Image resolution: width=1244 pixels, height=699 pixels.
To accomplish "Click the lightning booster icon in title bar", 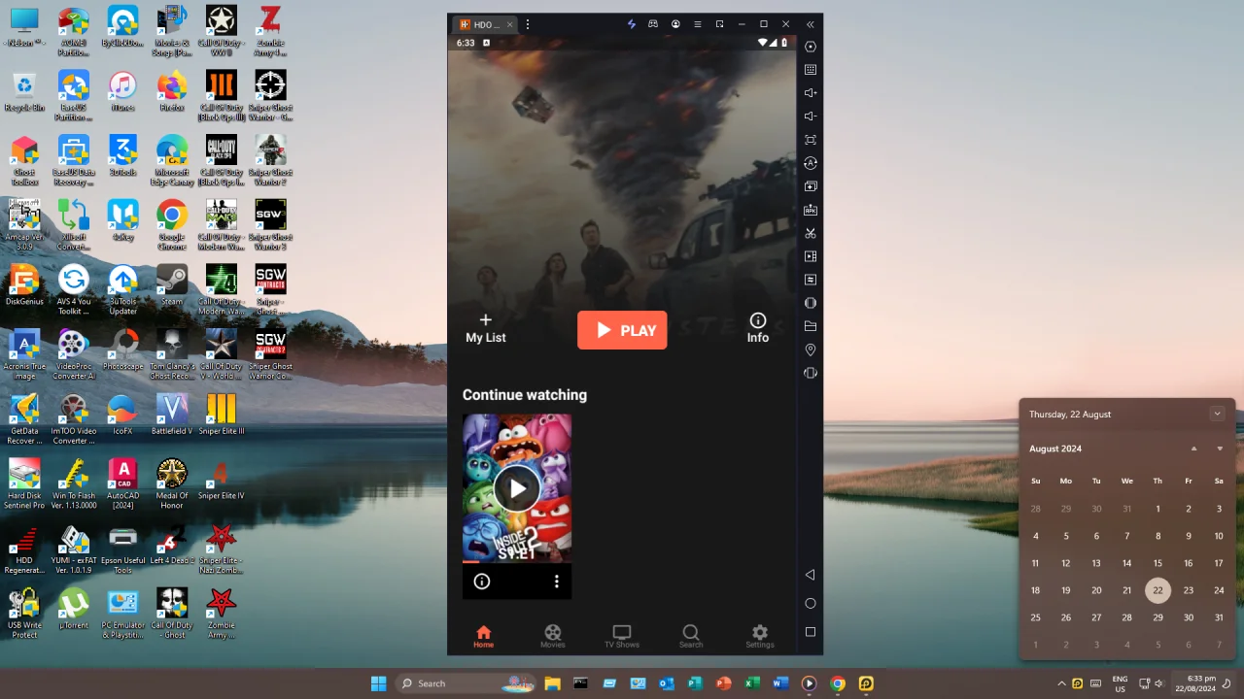I will [x=631, y=24].
